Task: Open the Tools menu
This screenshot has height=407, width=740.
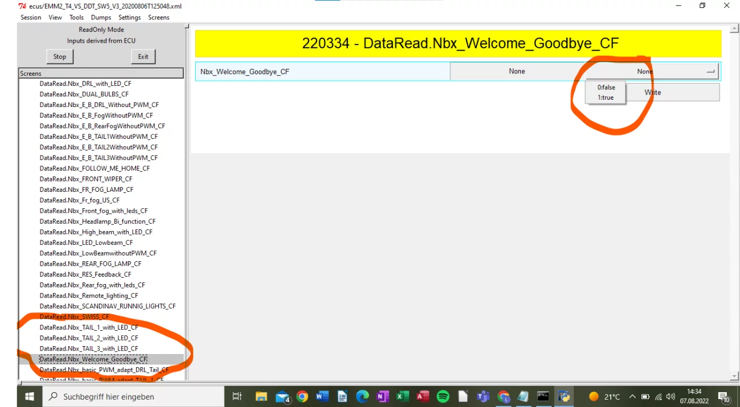Action: [76, 18]
